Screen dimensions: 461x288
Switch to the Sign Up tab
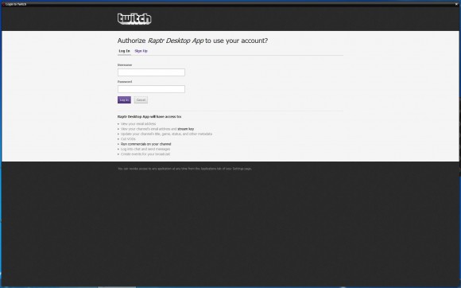141,51
